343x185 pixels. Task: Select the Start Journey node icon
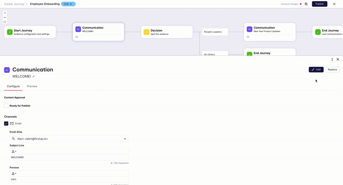pyautogui.click(x=9, y=32)
